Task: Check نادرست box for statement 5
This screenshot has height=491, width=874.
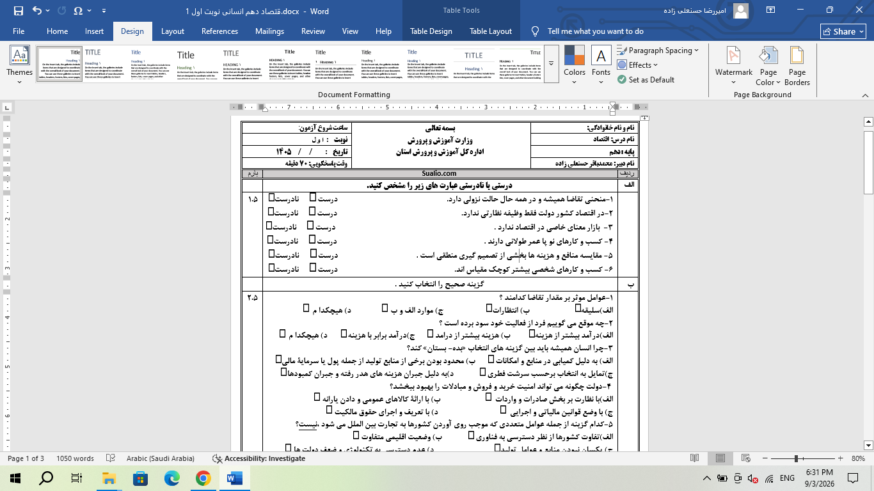Action: [x=272, y=254]
